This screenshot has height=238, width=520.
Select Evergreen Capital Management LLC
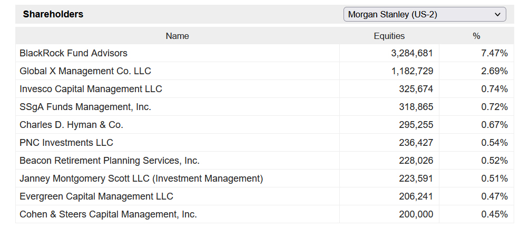tap(96, 196)
